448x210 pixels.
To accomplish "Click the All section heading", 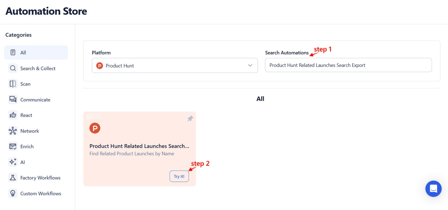I will [x=260, y=99].
